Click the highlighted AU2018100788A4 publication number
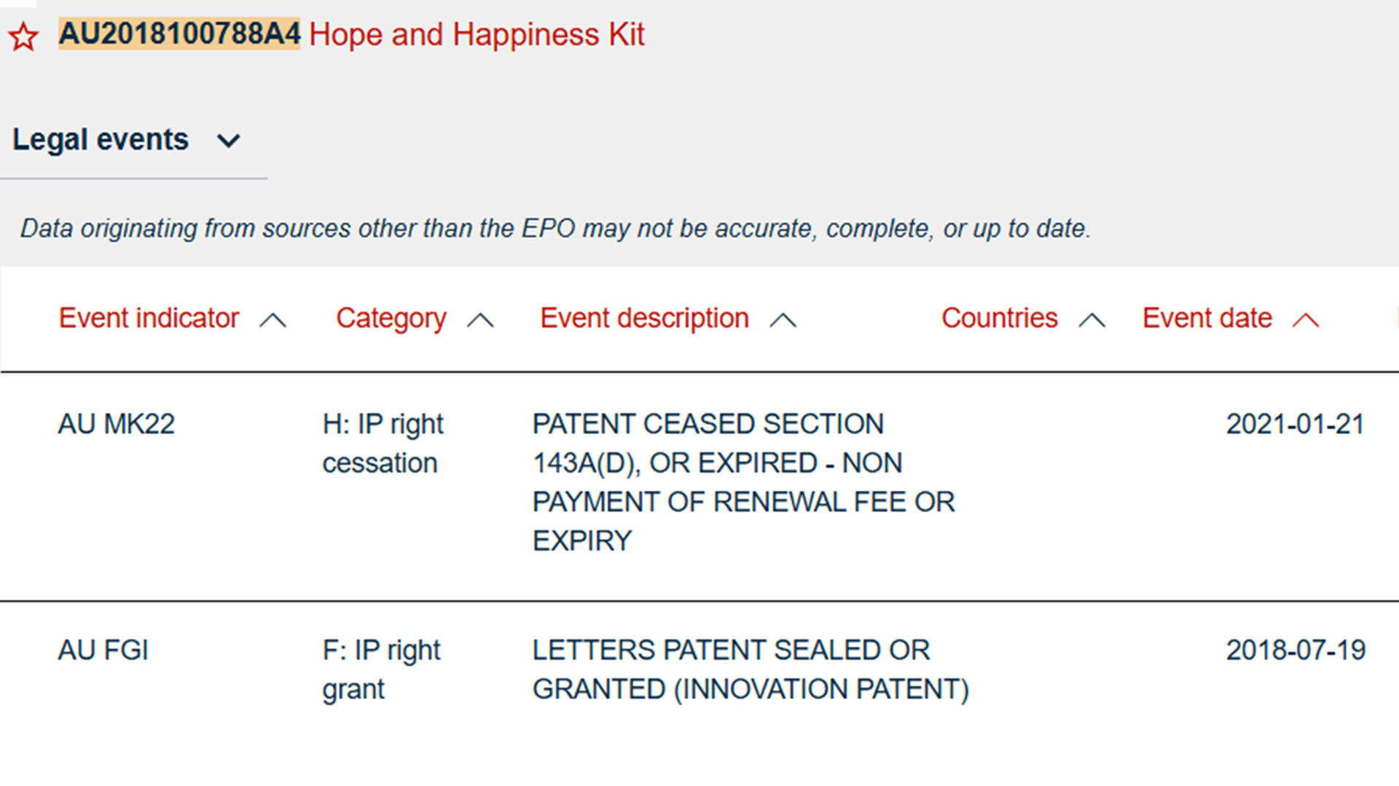The image size is (1399, 786). (x=179, y=34)
